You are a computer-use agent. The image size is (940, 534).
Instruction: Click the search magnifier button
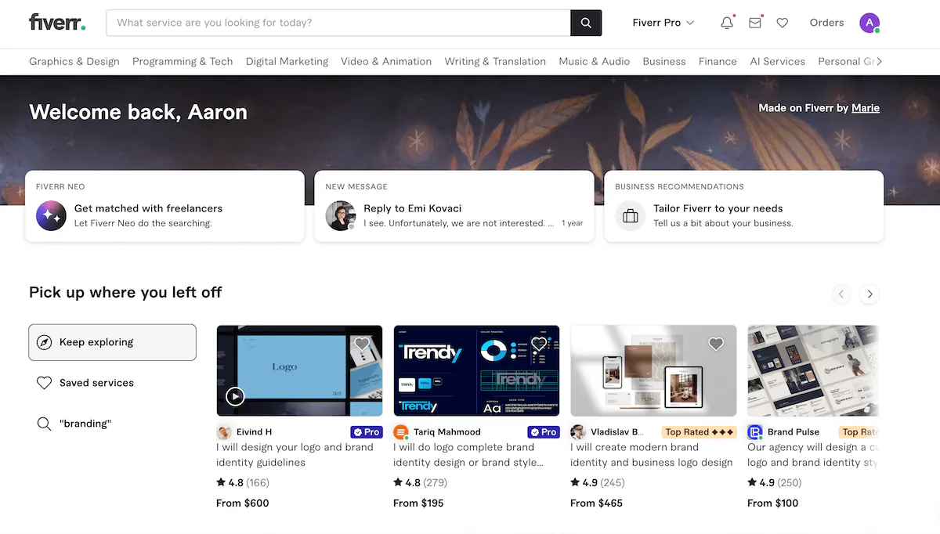pos(586,23)
